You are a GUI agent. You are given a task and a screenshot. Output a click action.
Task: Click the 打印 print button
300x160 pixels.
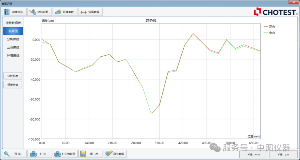coord(39,154)
